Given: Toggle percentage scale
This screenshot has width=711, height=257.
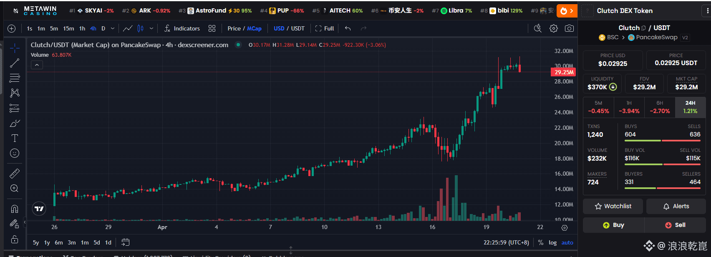Looking at the screenshot, I should (x=541, y=242).
